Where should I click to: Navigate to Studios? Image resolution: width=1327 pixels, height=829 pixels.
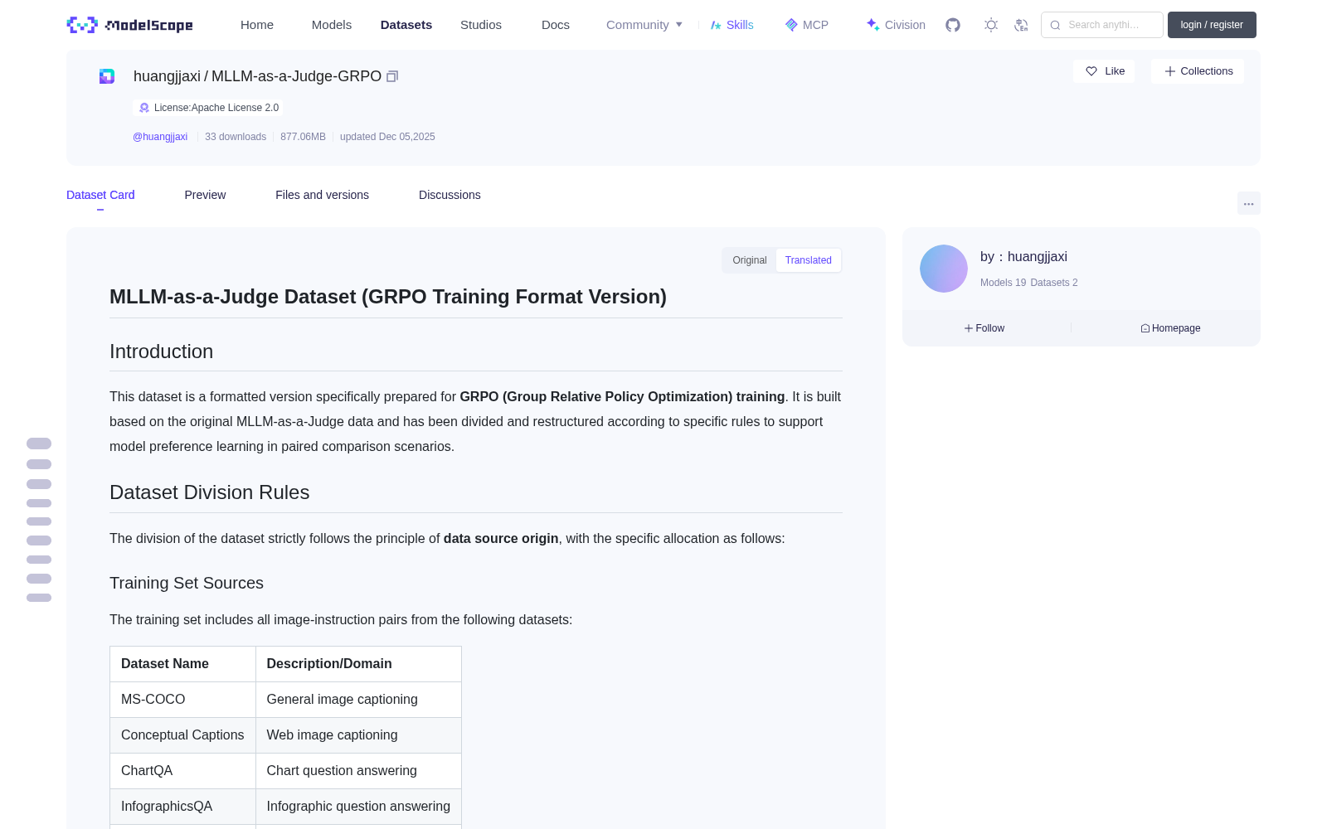point(481,25)
